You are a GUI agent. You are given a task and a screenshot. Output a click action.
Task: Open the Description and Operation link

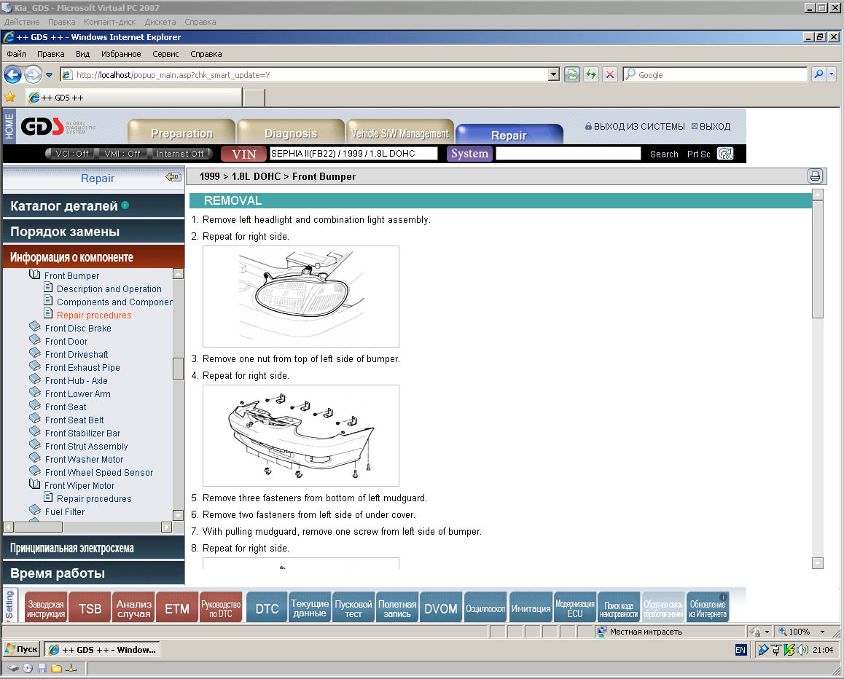tap(109, 289)
